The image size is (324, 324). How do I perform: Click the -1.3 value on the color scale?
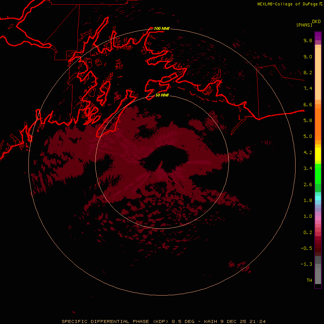[306, 264]
